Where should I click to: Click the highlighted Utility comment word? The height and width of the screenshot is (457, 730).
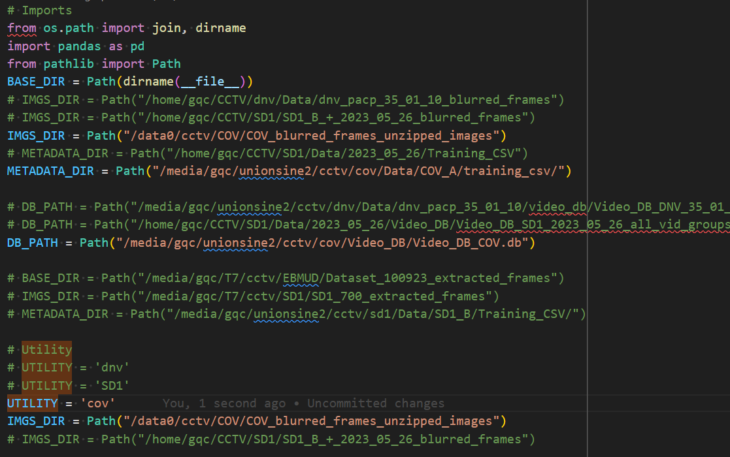point(46,350)
